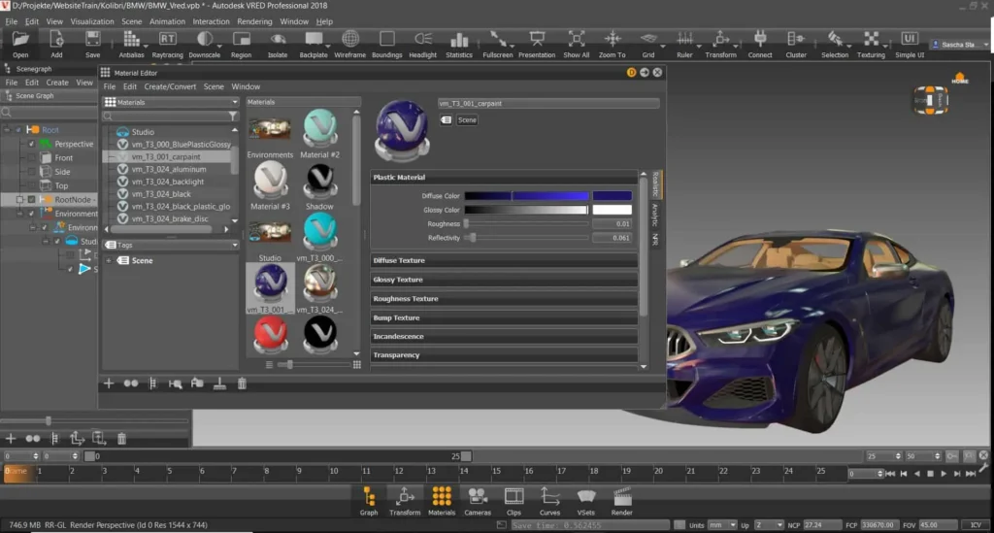Toggle the Headlight icon

coord(423,39)
